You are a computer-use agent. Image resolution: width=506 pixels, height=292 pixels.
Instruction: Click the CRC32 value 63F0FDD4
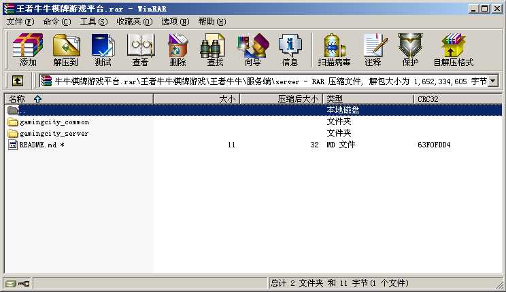click(x=434, y=145)
